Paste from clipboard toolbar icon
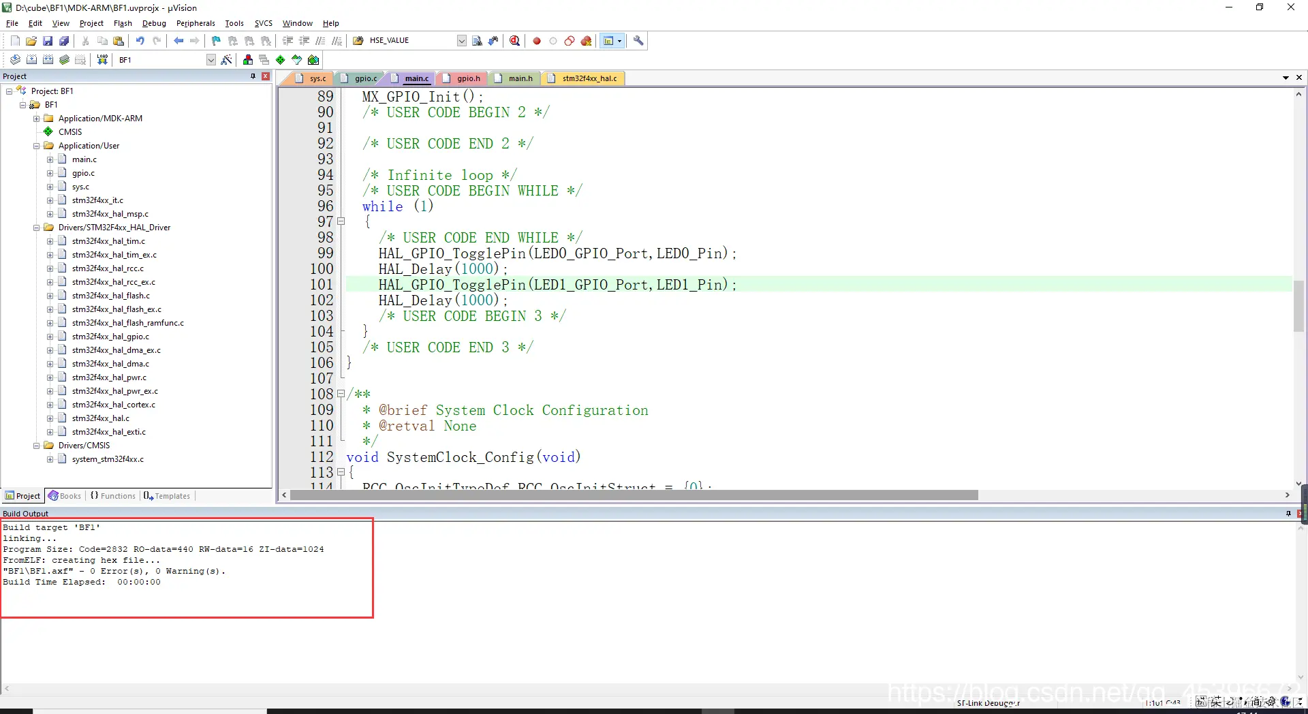1308x714 pixels. pos(119,41)
